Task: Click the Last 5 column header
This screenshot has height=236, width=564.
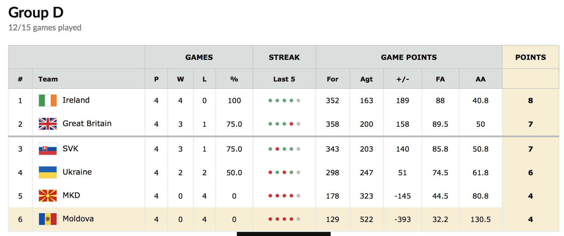Action: point(284,79)
